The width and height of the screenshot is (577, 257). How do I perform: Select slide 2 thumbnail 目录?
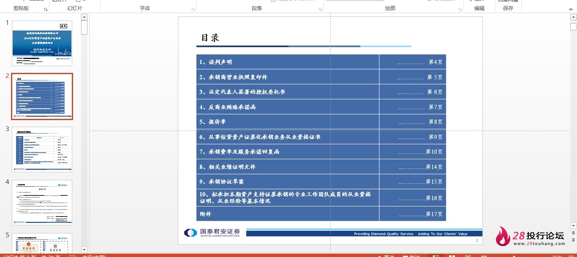pyautogui.click(x=42, y=96)
